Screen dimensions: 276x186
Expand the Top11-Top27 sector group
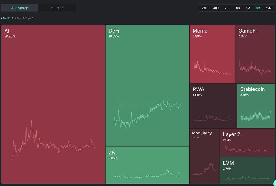[25, 18]
